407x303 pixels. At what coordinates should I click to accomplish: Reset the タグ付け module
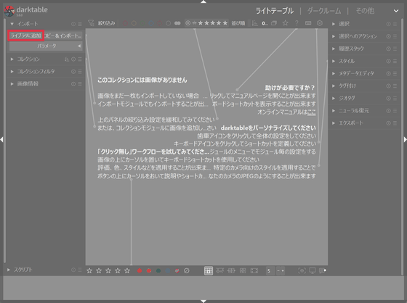(388, 86)
